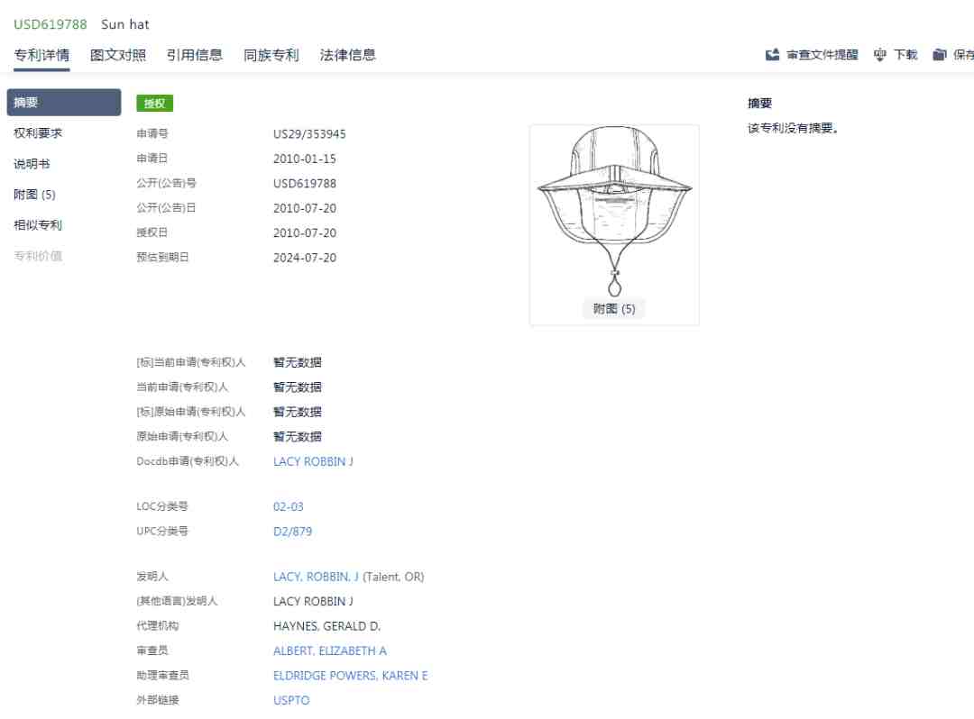Click the 保存 folder icon

[x=940, y=55]
